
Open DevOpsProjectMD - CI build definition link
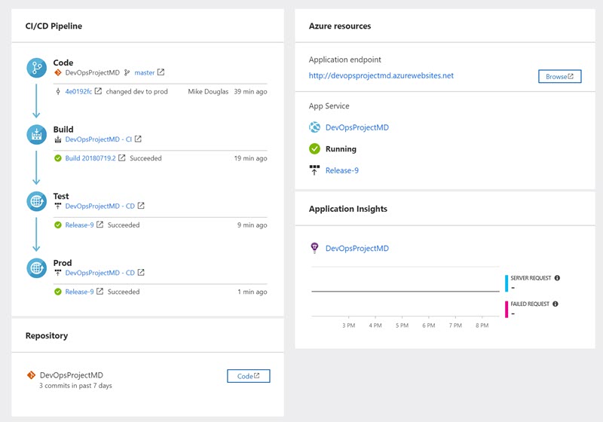tap(99, 139)
